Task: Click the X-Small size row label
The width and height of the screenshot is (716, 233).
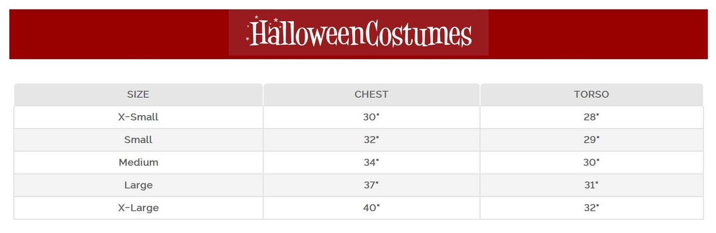Action: tap(138, 117)
